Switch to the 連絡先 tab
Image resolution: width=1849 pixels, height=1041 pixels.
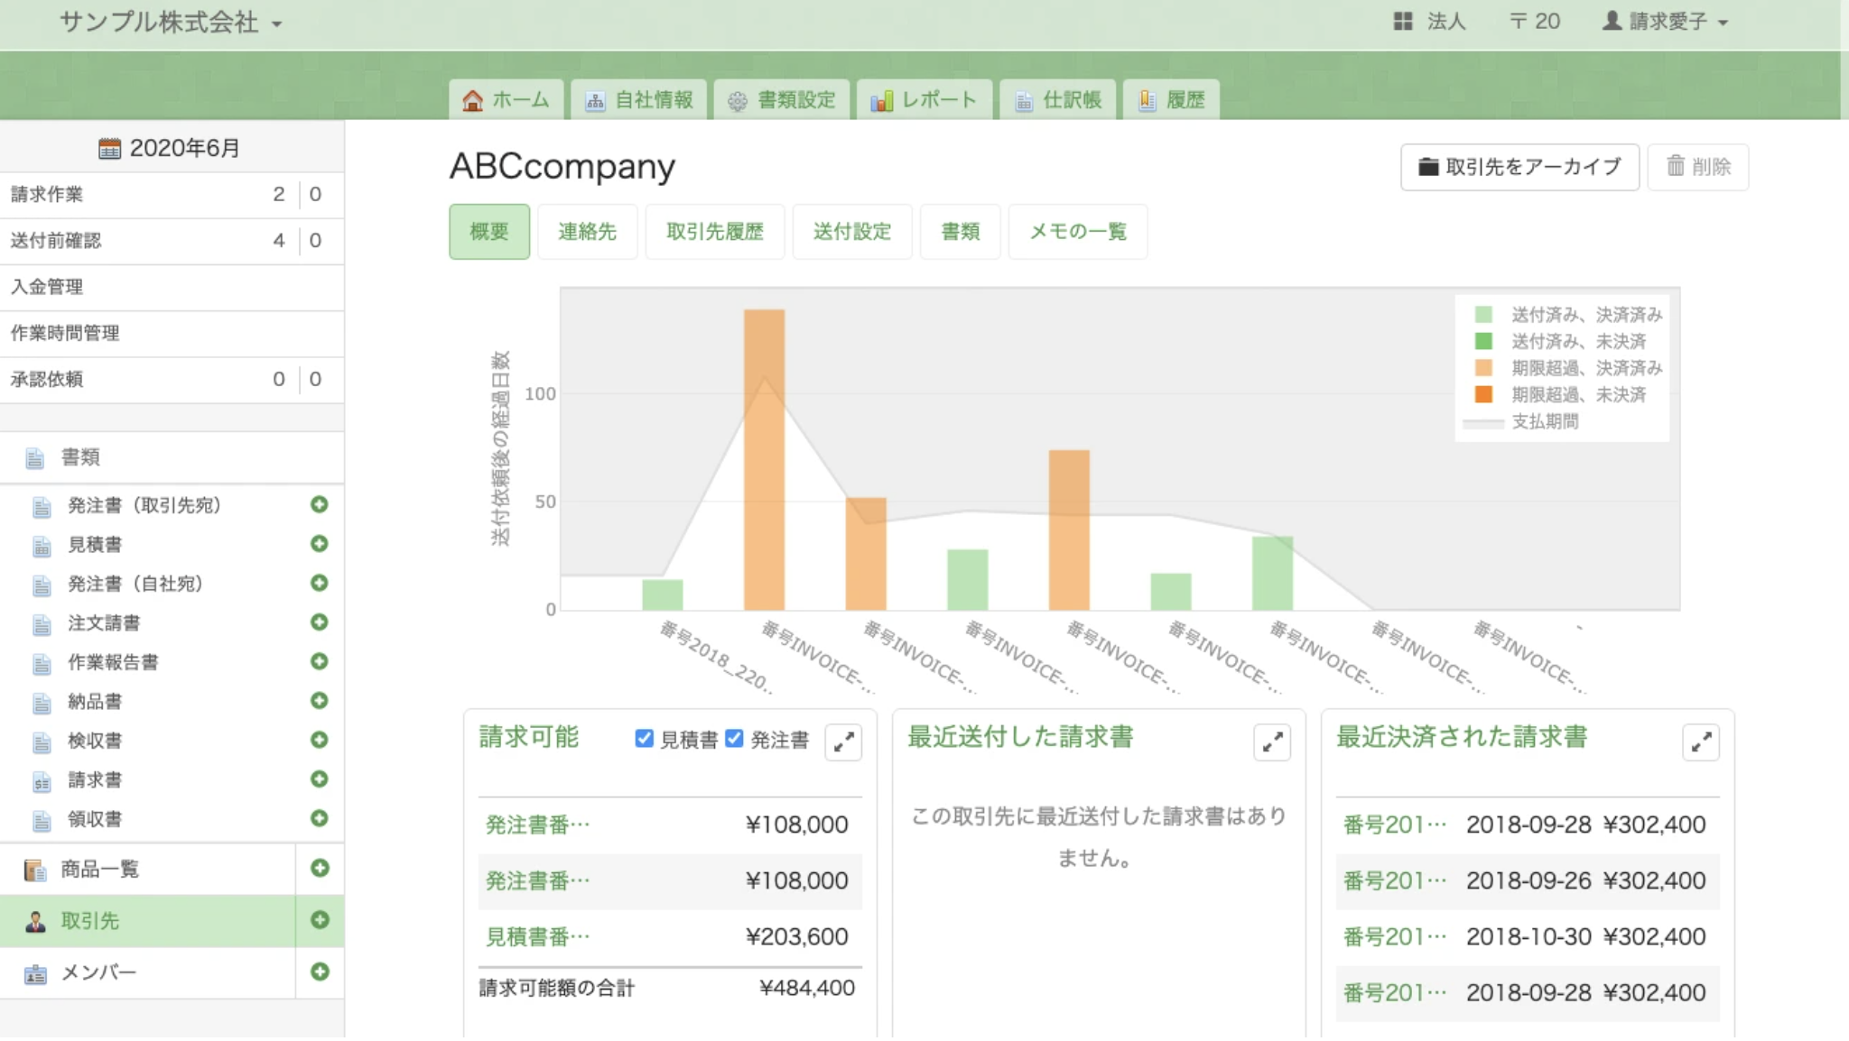pos(587,232)
